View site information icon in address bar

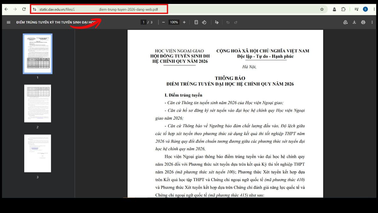pos(35,9)
